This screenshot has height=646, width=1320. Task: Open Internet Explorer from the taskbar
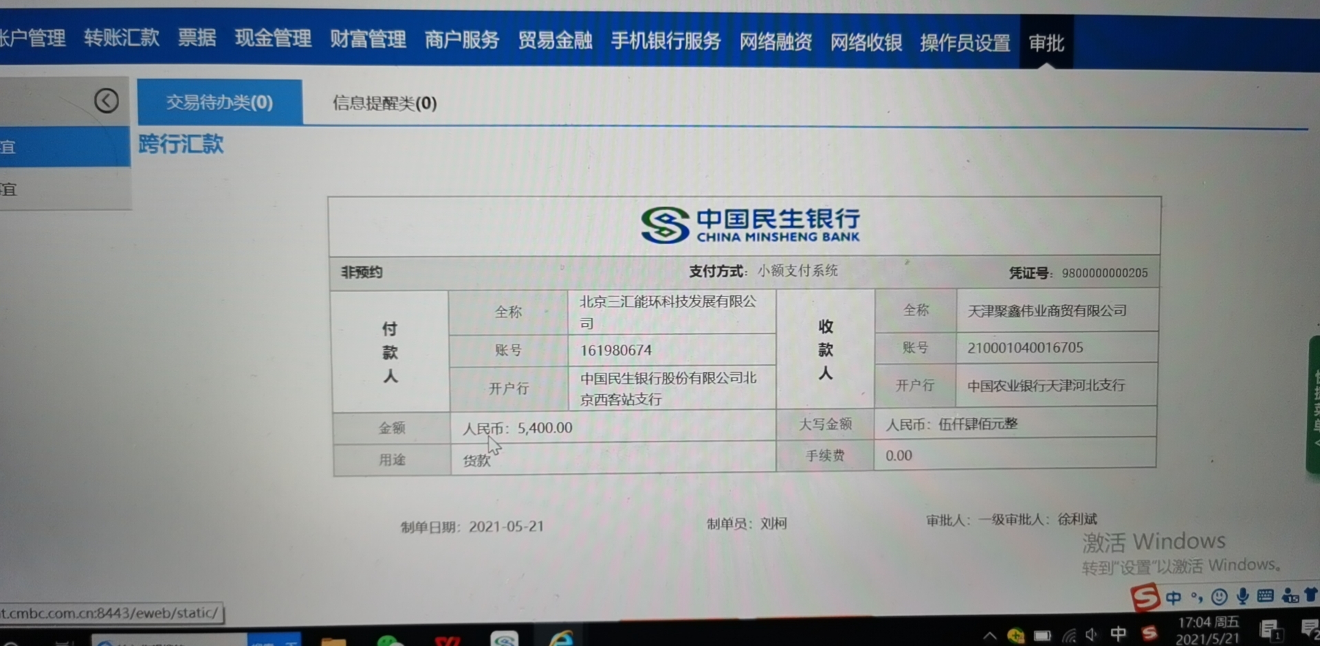(561, 638)
